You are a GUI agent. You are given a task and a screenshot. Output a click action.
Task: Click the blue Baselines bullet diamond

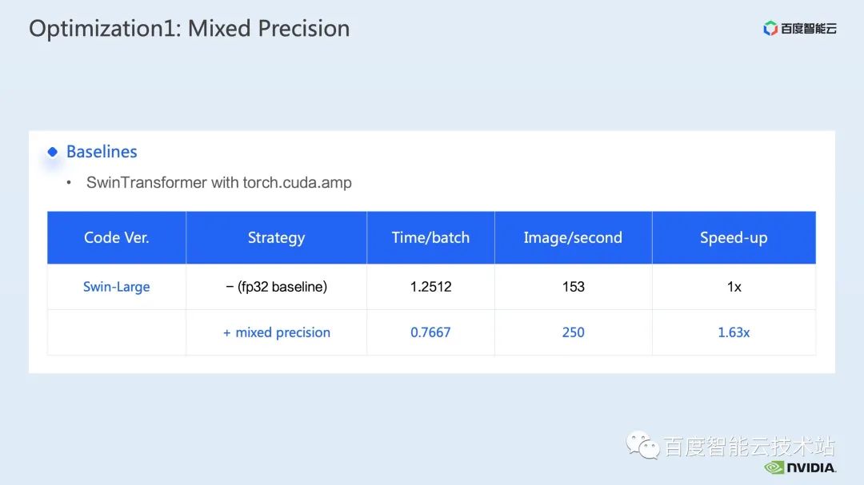point(52,152)
